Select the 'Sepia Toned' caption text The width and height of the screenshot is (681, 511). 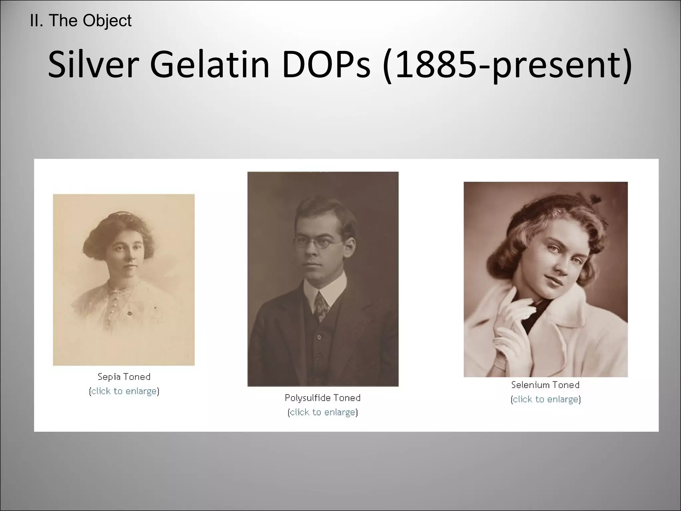click(124, 377)
